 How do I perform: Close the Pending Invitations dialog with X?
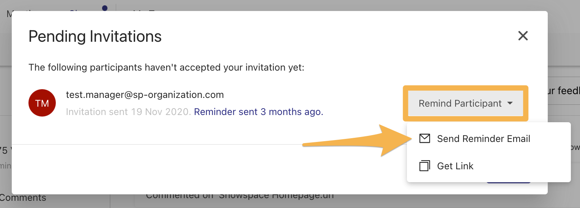[x=523, y=36]
